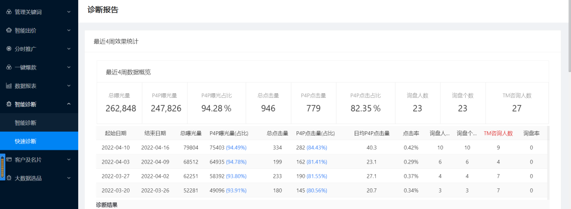The width and height of the screenshot is (571, 209).
Task: Expand the 分时推广 menu chevron
Action: coord(69,49)
